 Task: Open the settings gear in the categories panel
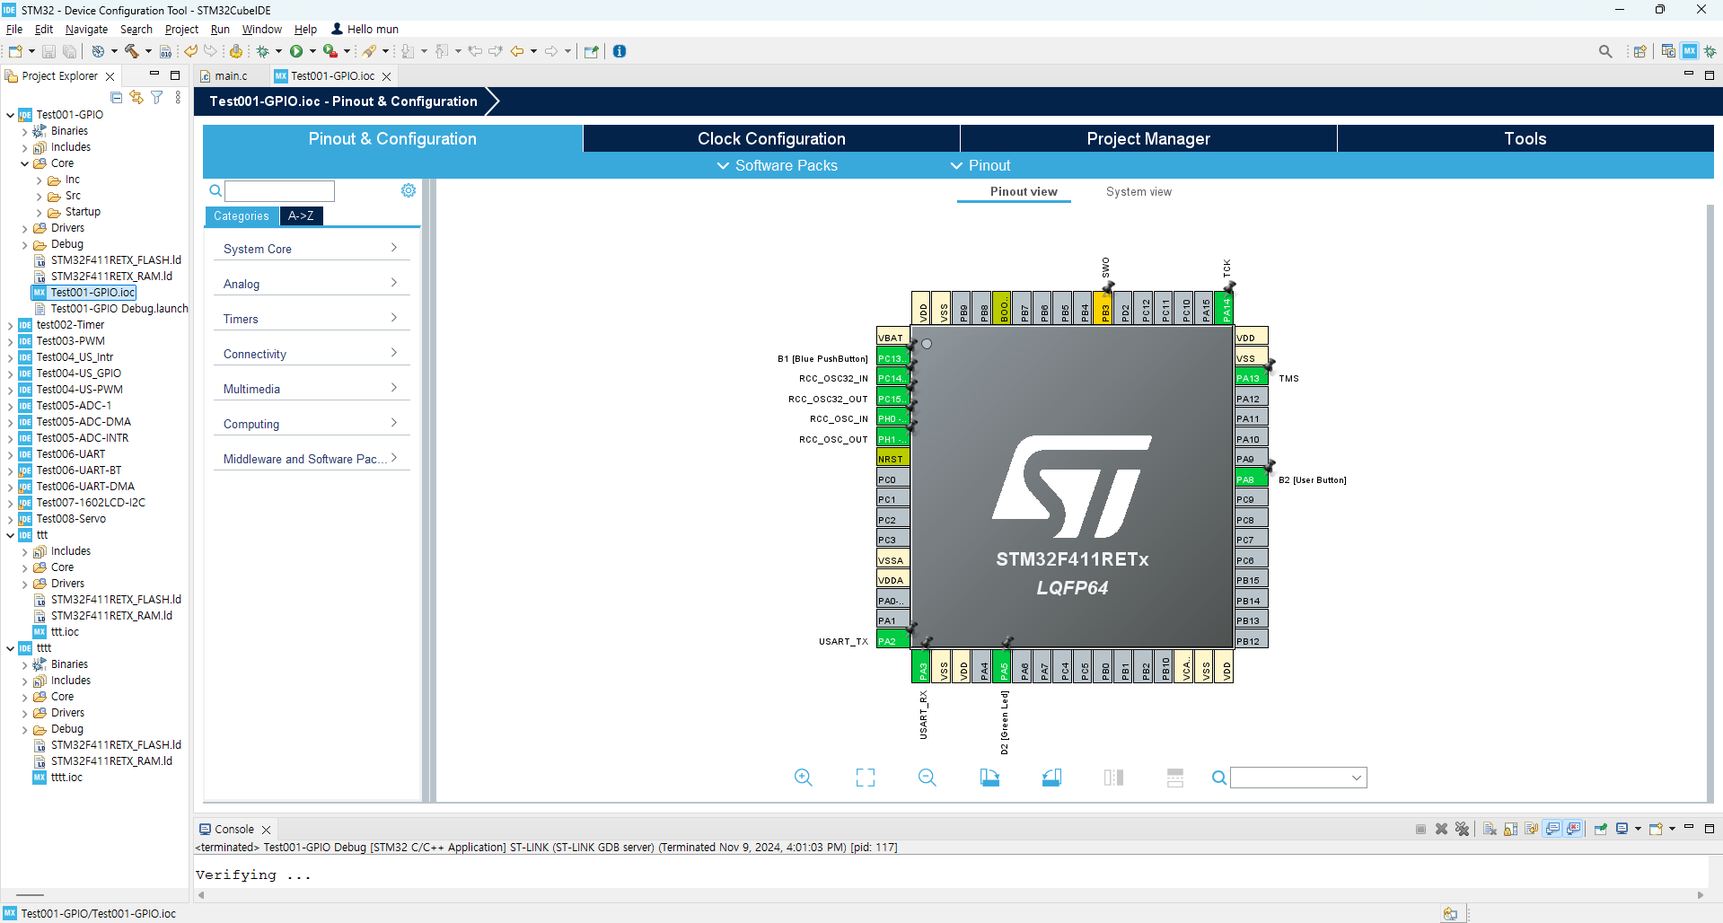point(409,190)
